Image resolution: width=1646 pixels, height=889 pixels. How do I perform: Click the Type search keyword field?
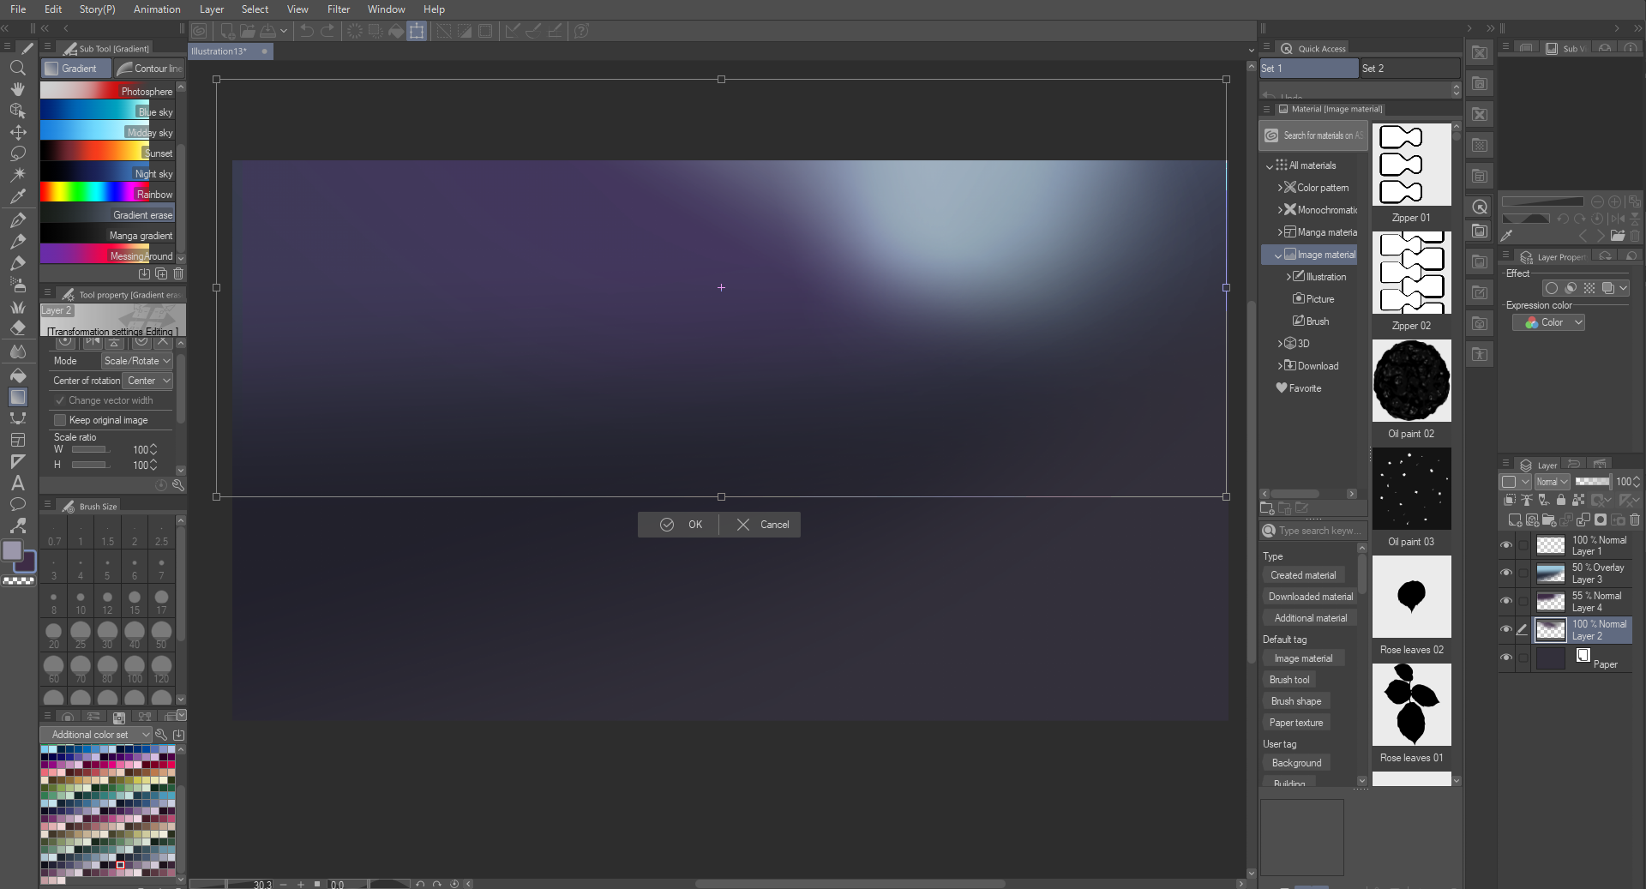[1319, 531]
